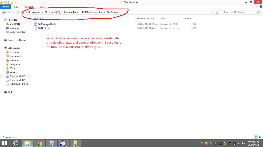Expand breadcrumb arrow after ProgramData
The width and height of the screenshot is (263, 147).
coord(80,13)
